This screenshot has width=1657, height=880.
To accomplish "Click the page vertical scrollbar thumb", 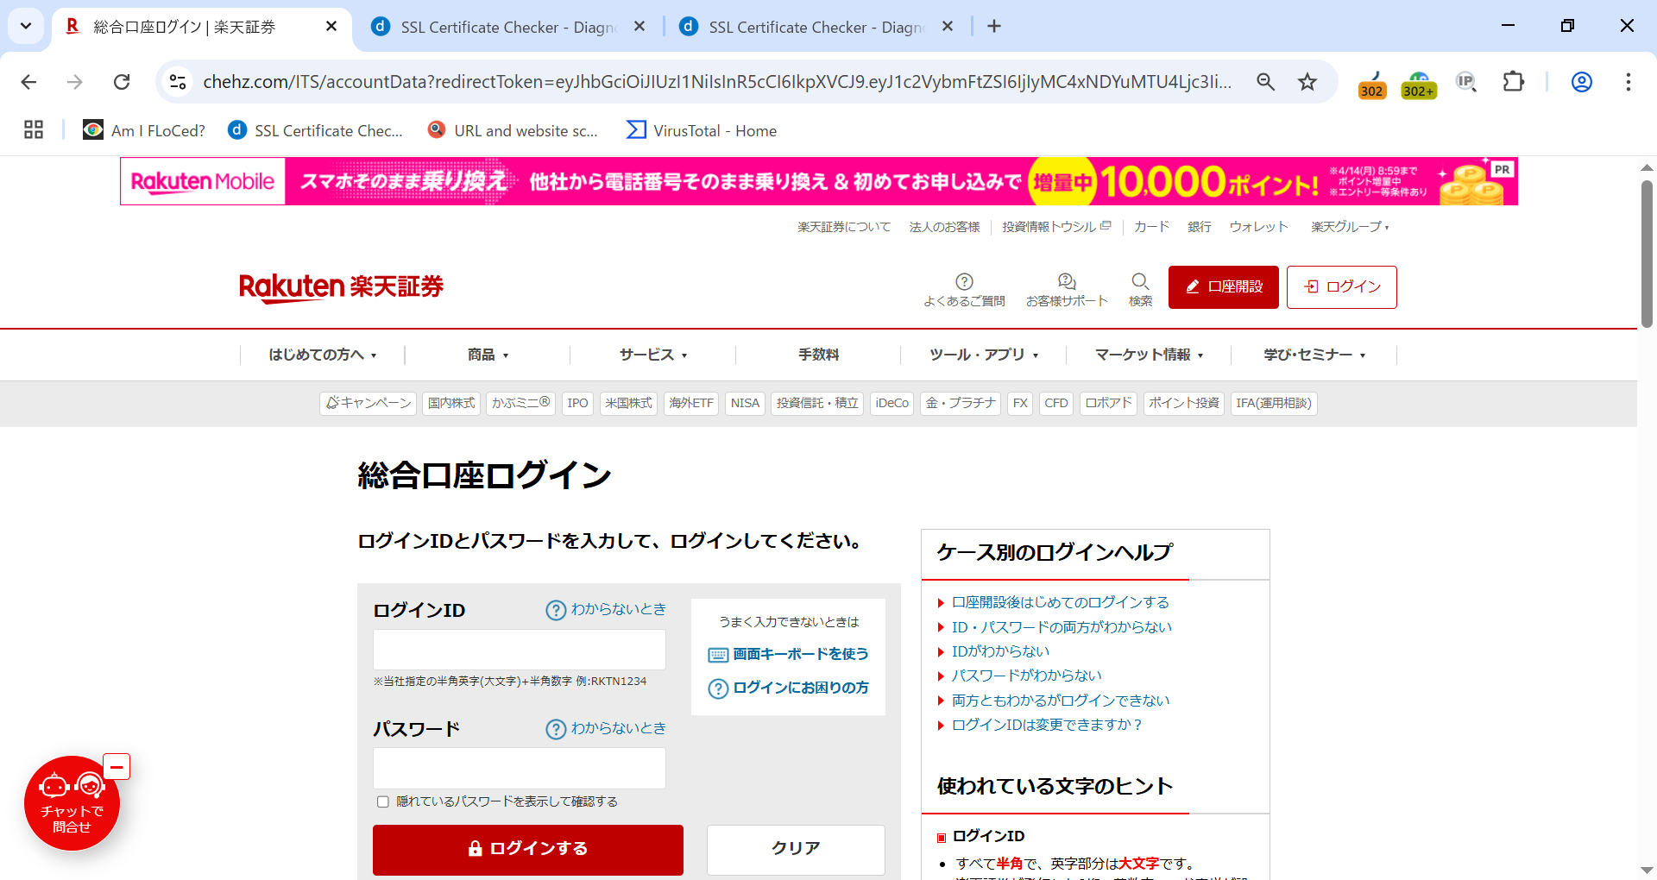I will click(1647, 254).
